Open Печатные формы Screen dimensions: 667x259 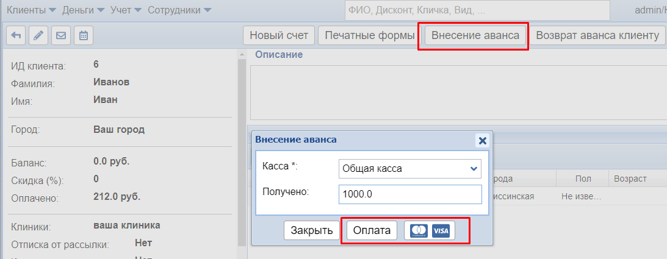pyautogui.click(x=370, y=35)
